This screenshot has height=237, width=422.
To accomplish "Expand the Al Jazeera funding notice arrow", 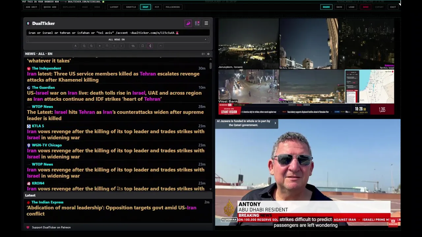I will coord(275,123).
